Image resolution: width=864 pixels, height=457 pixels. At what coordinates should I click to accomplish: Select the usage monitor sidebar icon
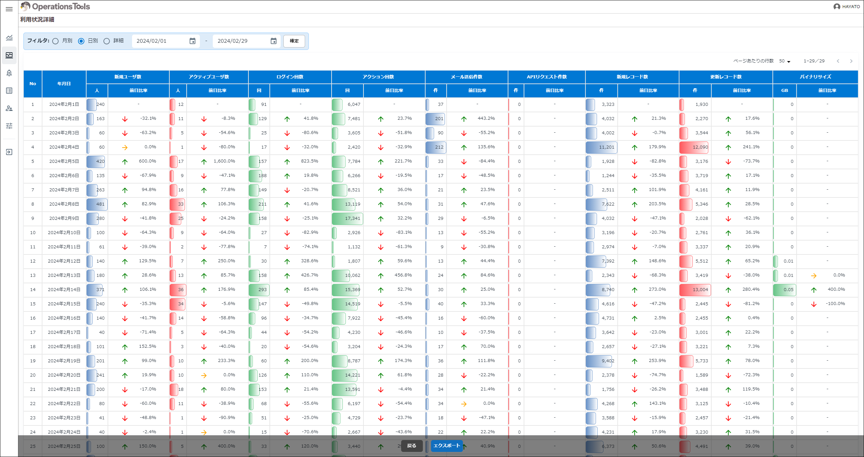[x=9, y=55]
